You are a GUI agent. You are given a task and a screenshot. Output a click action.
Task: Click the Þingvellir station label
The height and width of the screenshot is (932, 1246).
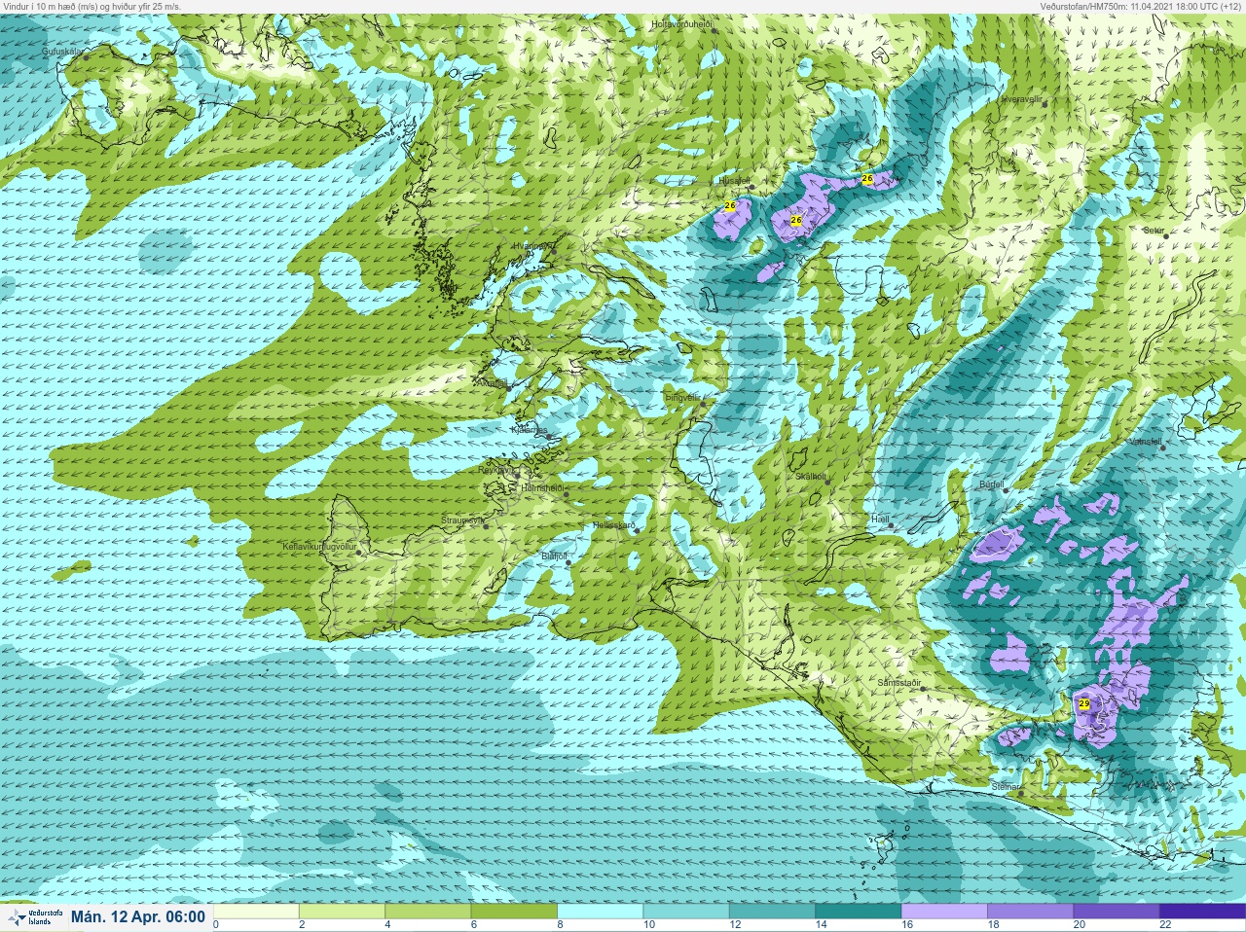point(682,398)
